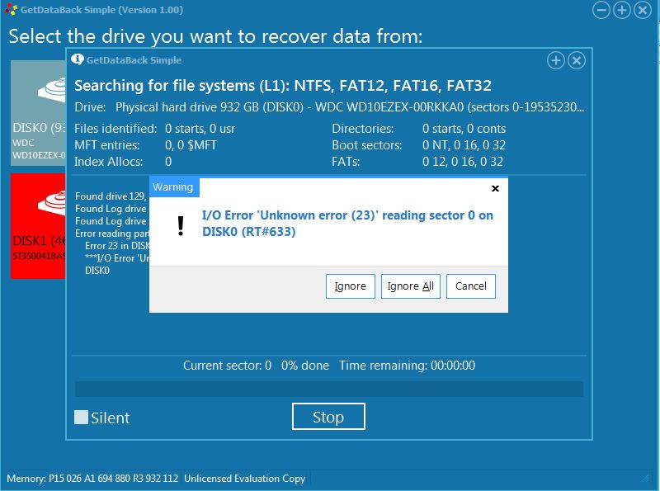Click the GetDataBack app logo icon
Image resolution: width=660 pixels, height=491 pixels.
click(x=12, y=10)
